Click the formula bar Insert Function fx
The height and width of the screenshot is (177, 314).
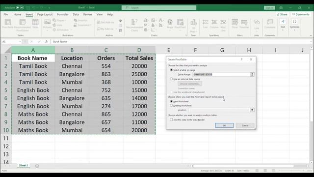[x=46, y=41]
